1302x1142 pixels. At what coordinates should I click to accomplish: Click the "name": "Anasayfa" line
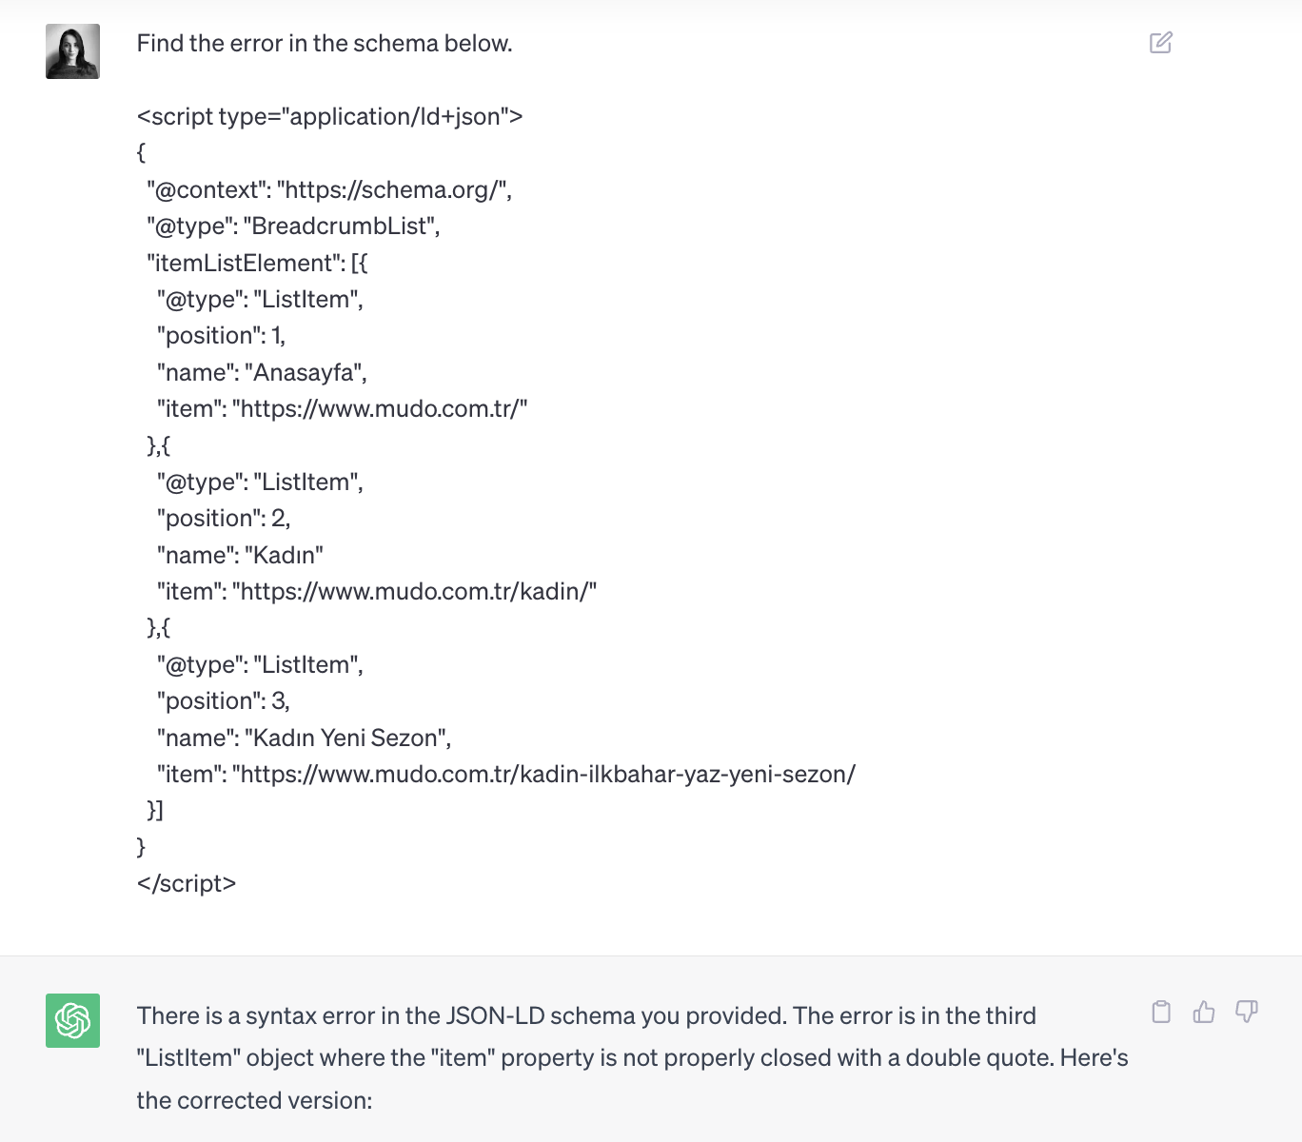pos(262,372)
